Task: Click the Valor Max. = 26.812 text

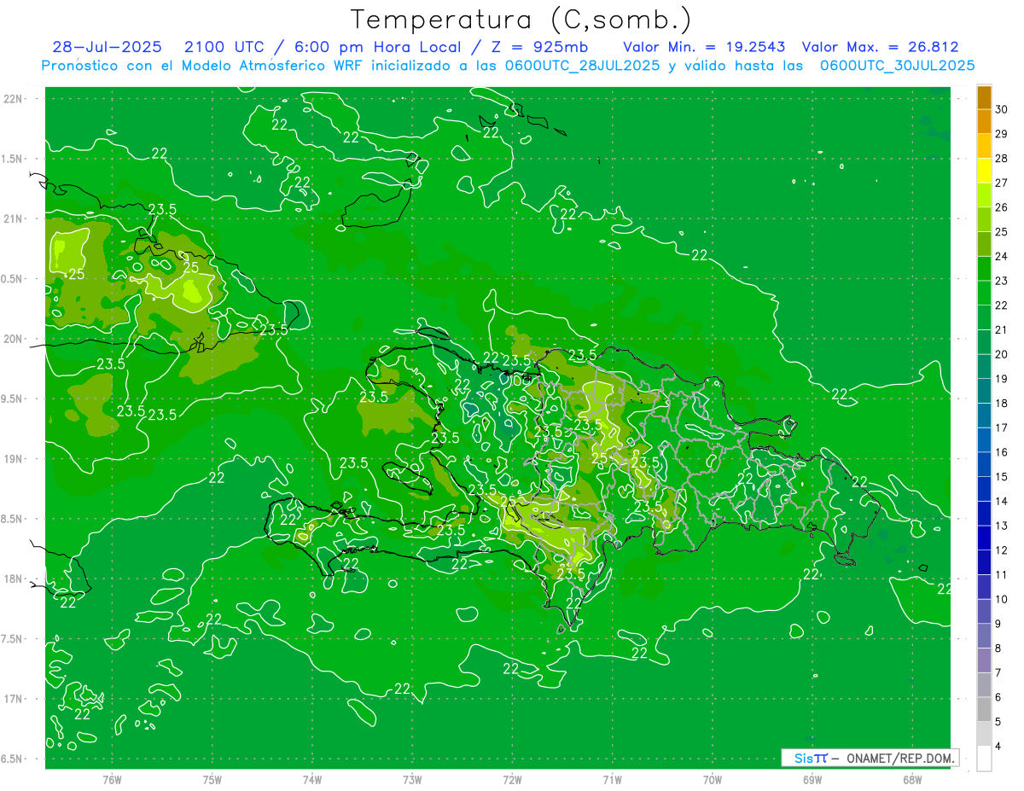Action: point(881,47)
